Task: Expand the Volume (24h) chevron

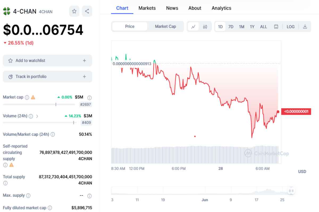Action: pos(37,116)
